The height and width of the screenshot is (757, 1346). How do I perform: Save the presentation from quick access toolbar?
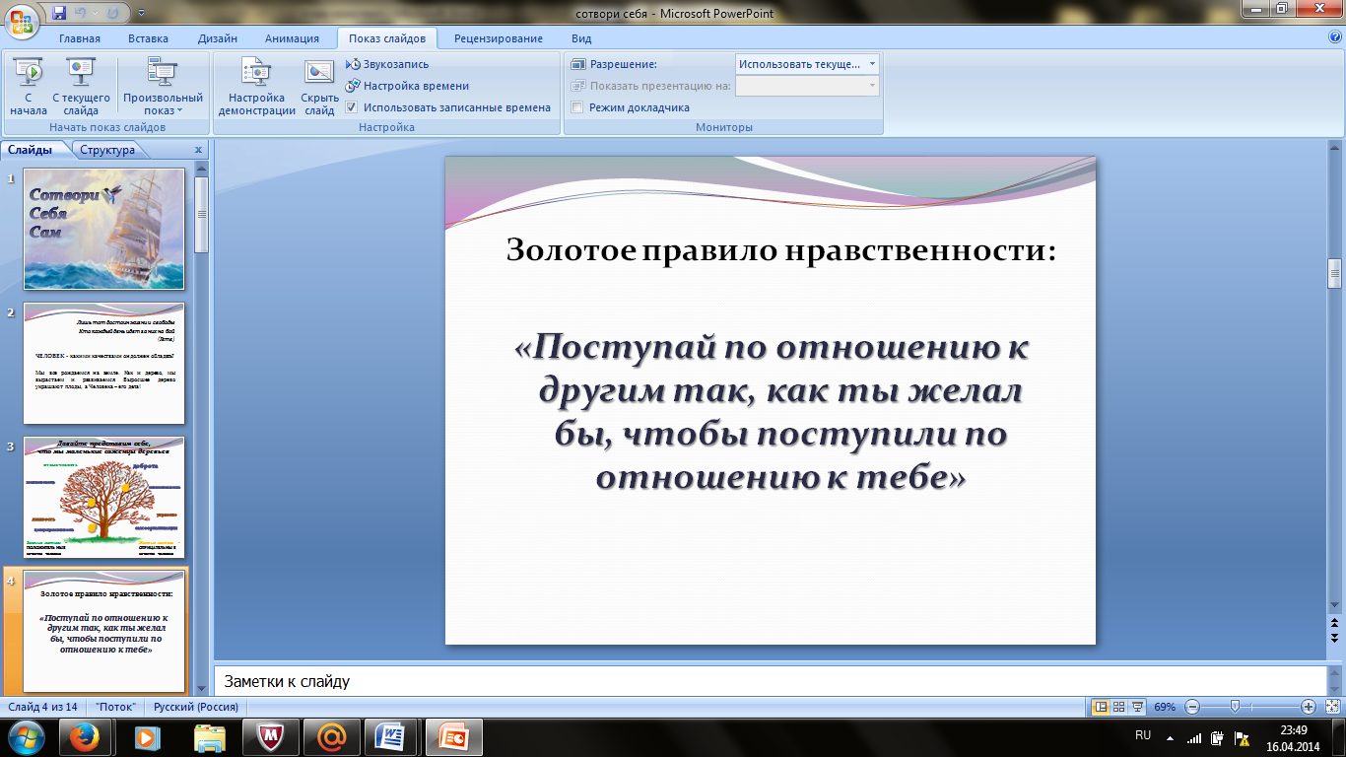point(59,13)
